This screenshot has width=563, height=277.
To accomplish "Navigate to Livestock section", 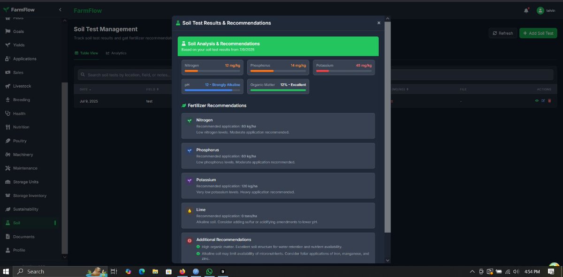I will 22,86.
